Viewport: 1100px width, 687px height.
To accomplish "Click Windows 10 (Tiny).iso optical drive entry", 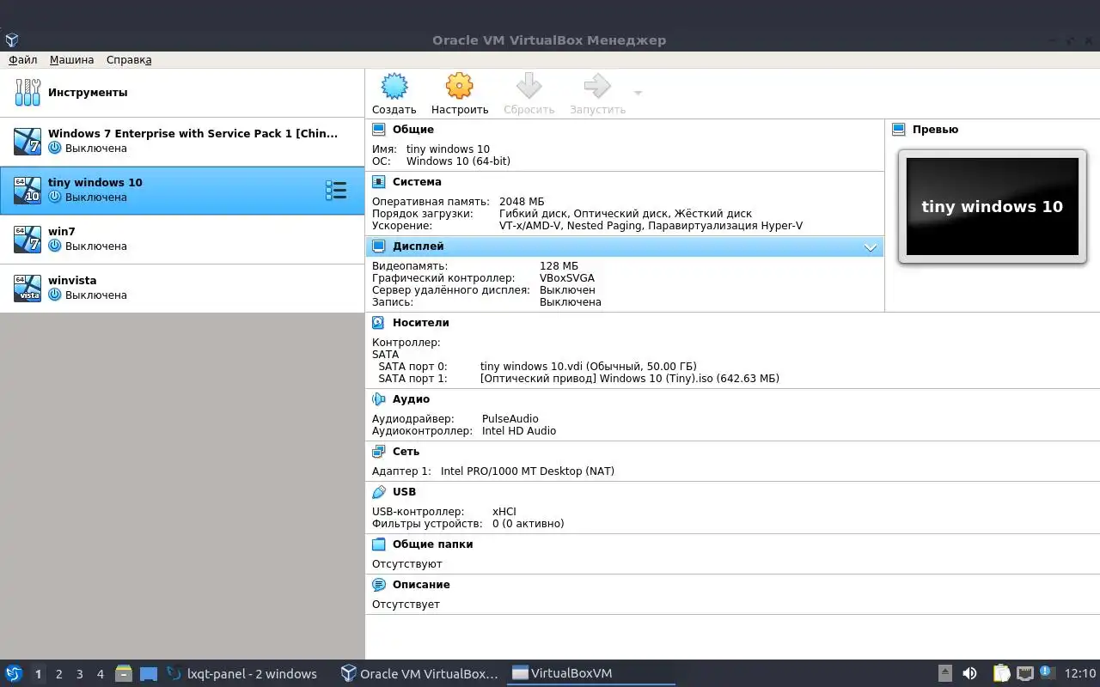I will click(x=630, y=379).
